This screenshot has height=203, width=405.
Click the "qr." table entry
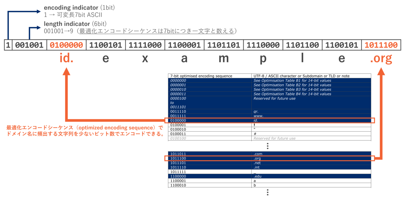pyautogui.click(x=256, y=112)
